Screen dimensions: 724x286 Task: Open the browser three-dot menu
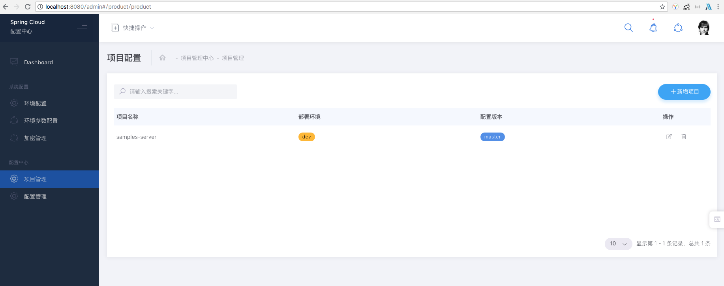click(718, 7)
